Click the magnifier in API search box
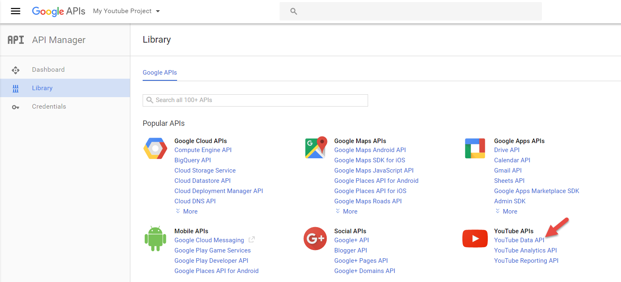The width and height of the screenshot is (621, 282). point(150,100)
